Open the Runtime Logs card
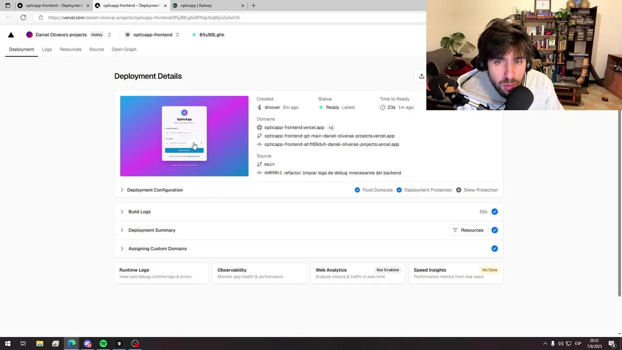Image resolution: width=622 pixels, height=350 pixels. tap(161, 273)
